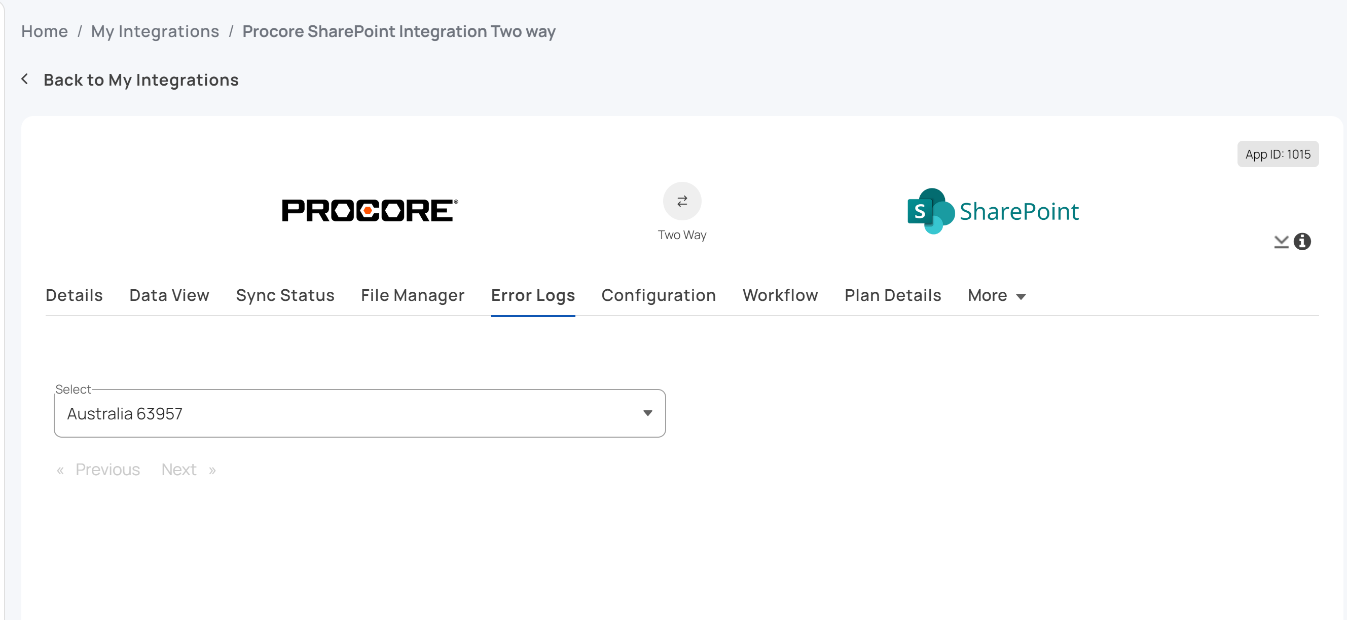The height and width of the screenshot is (620, 1347).
Task: Click the Next pagination link
Action: 189,470
